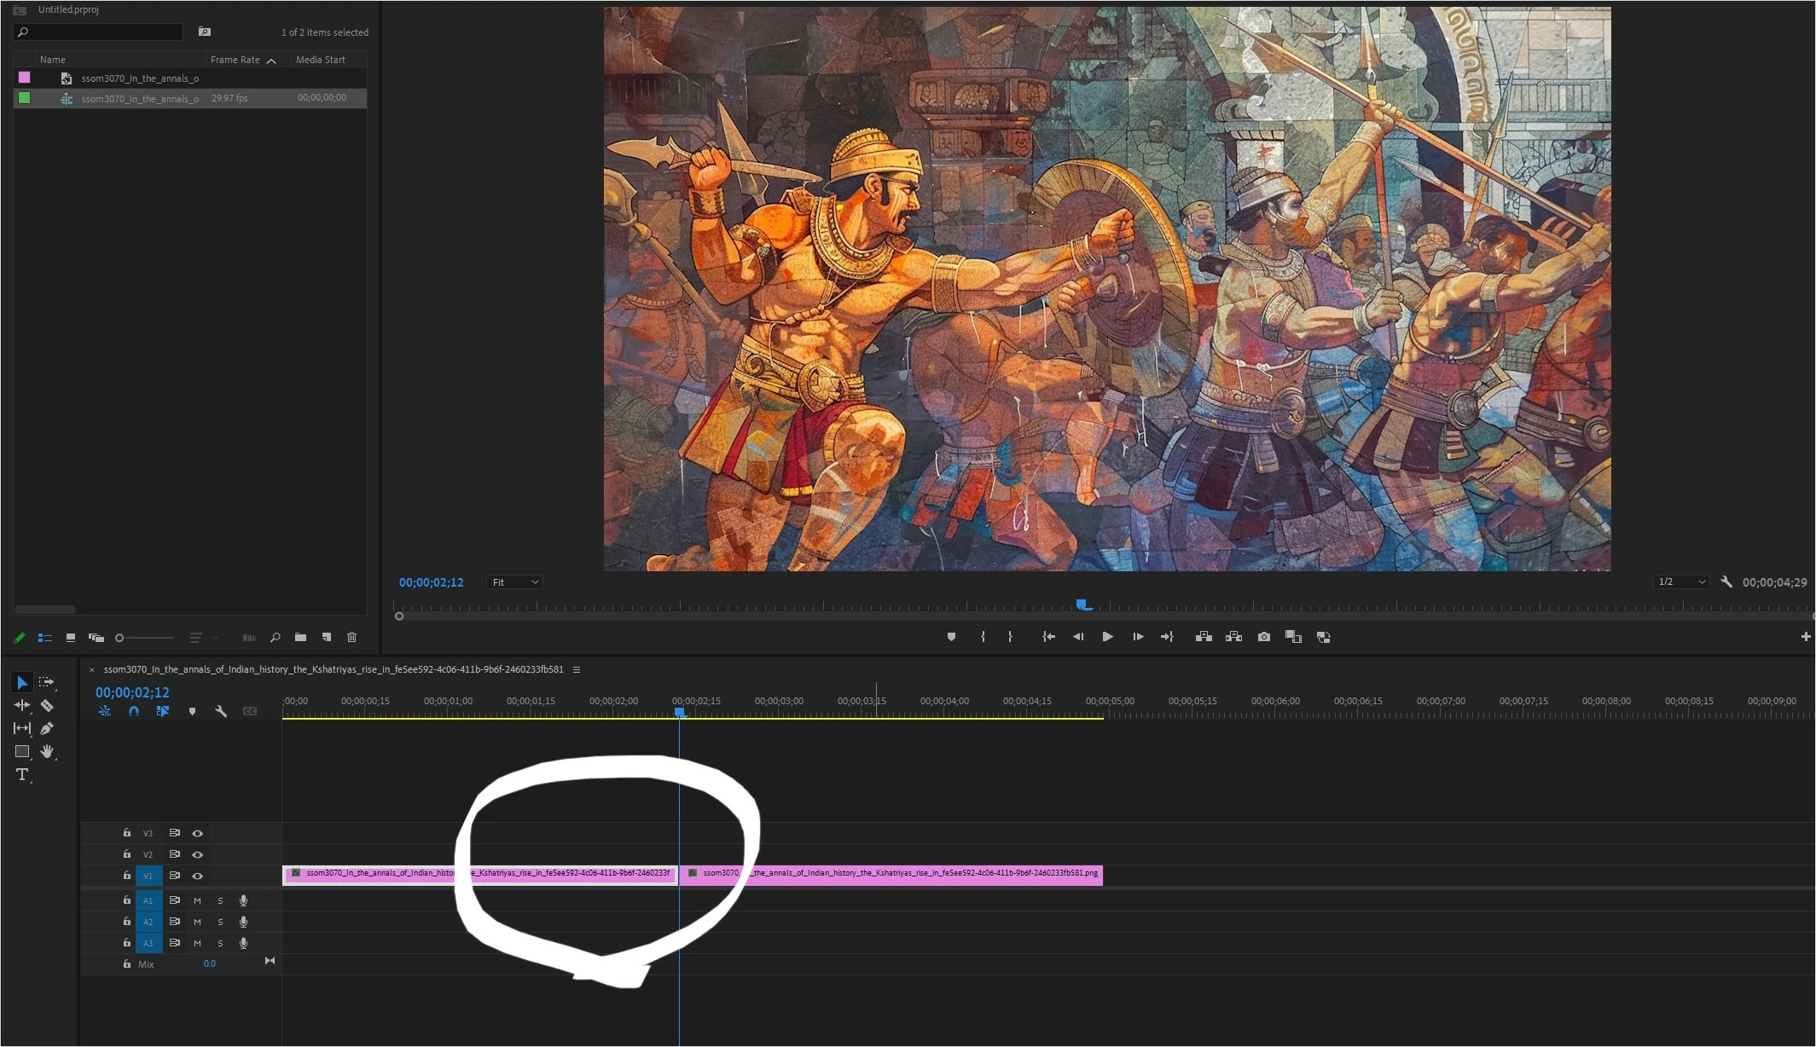Select the Hand tool

(x=47, y=751)
